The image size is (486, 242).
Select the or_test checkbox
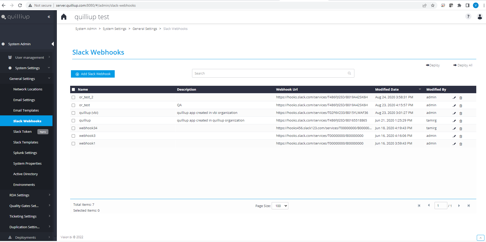point(73,105)
